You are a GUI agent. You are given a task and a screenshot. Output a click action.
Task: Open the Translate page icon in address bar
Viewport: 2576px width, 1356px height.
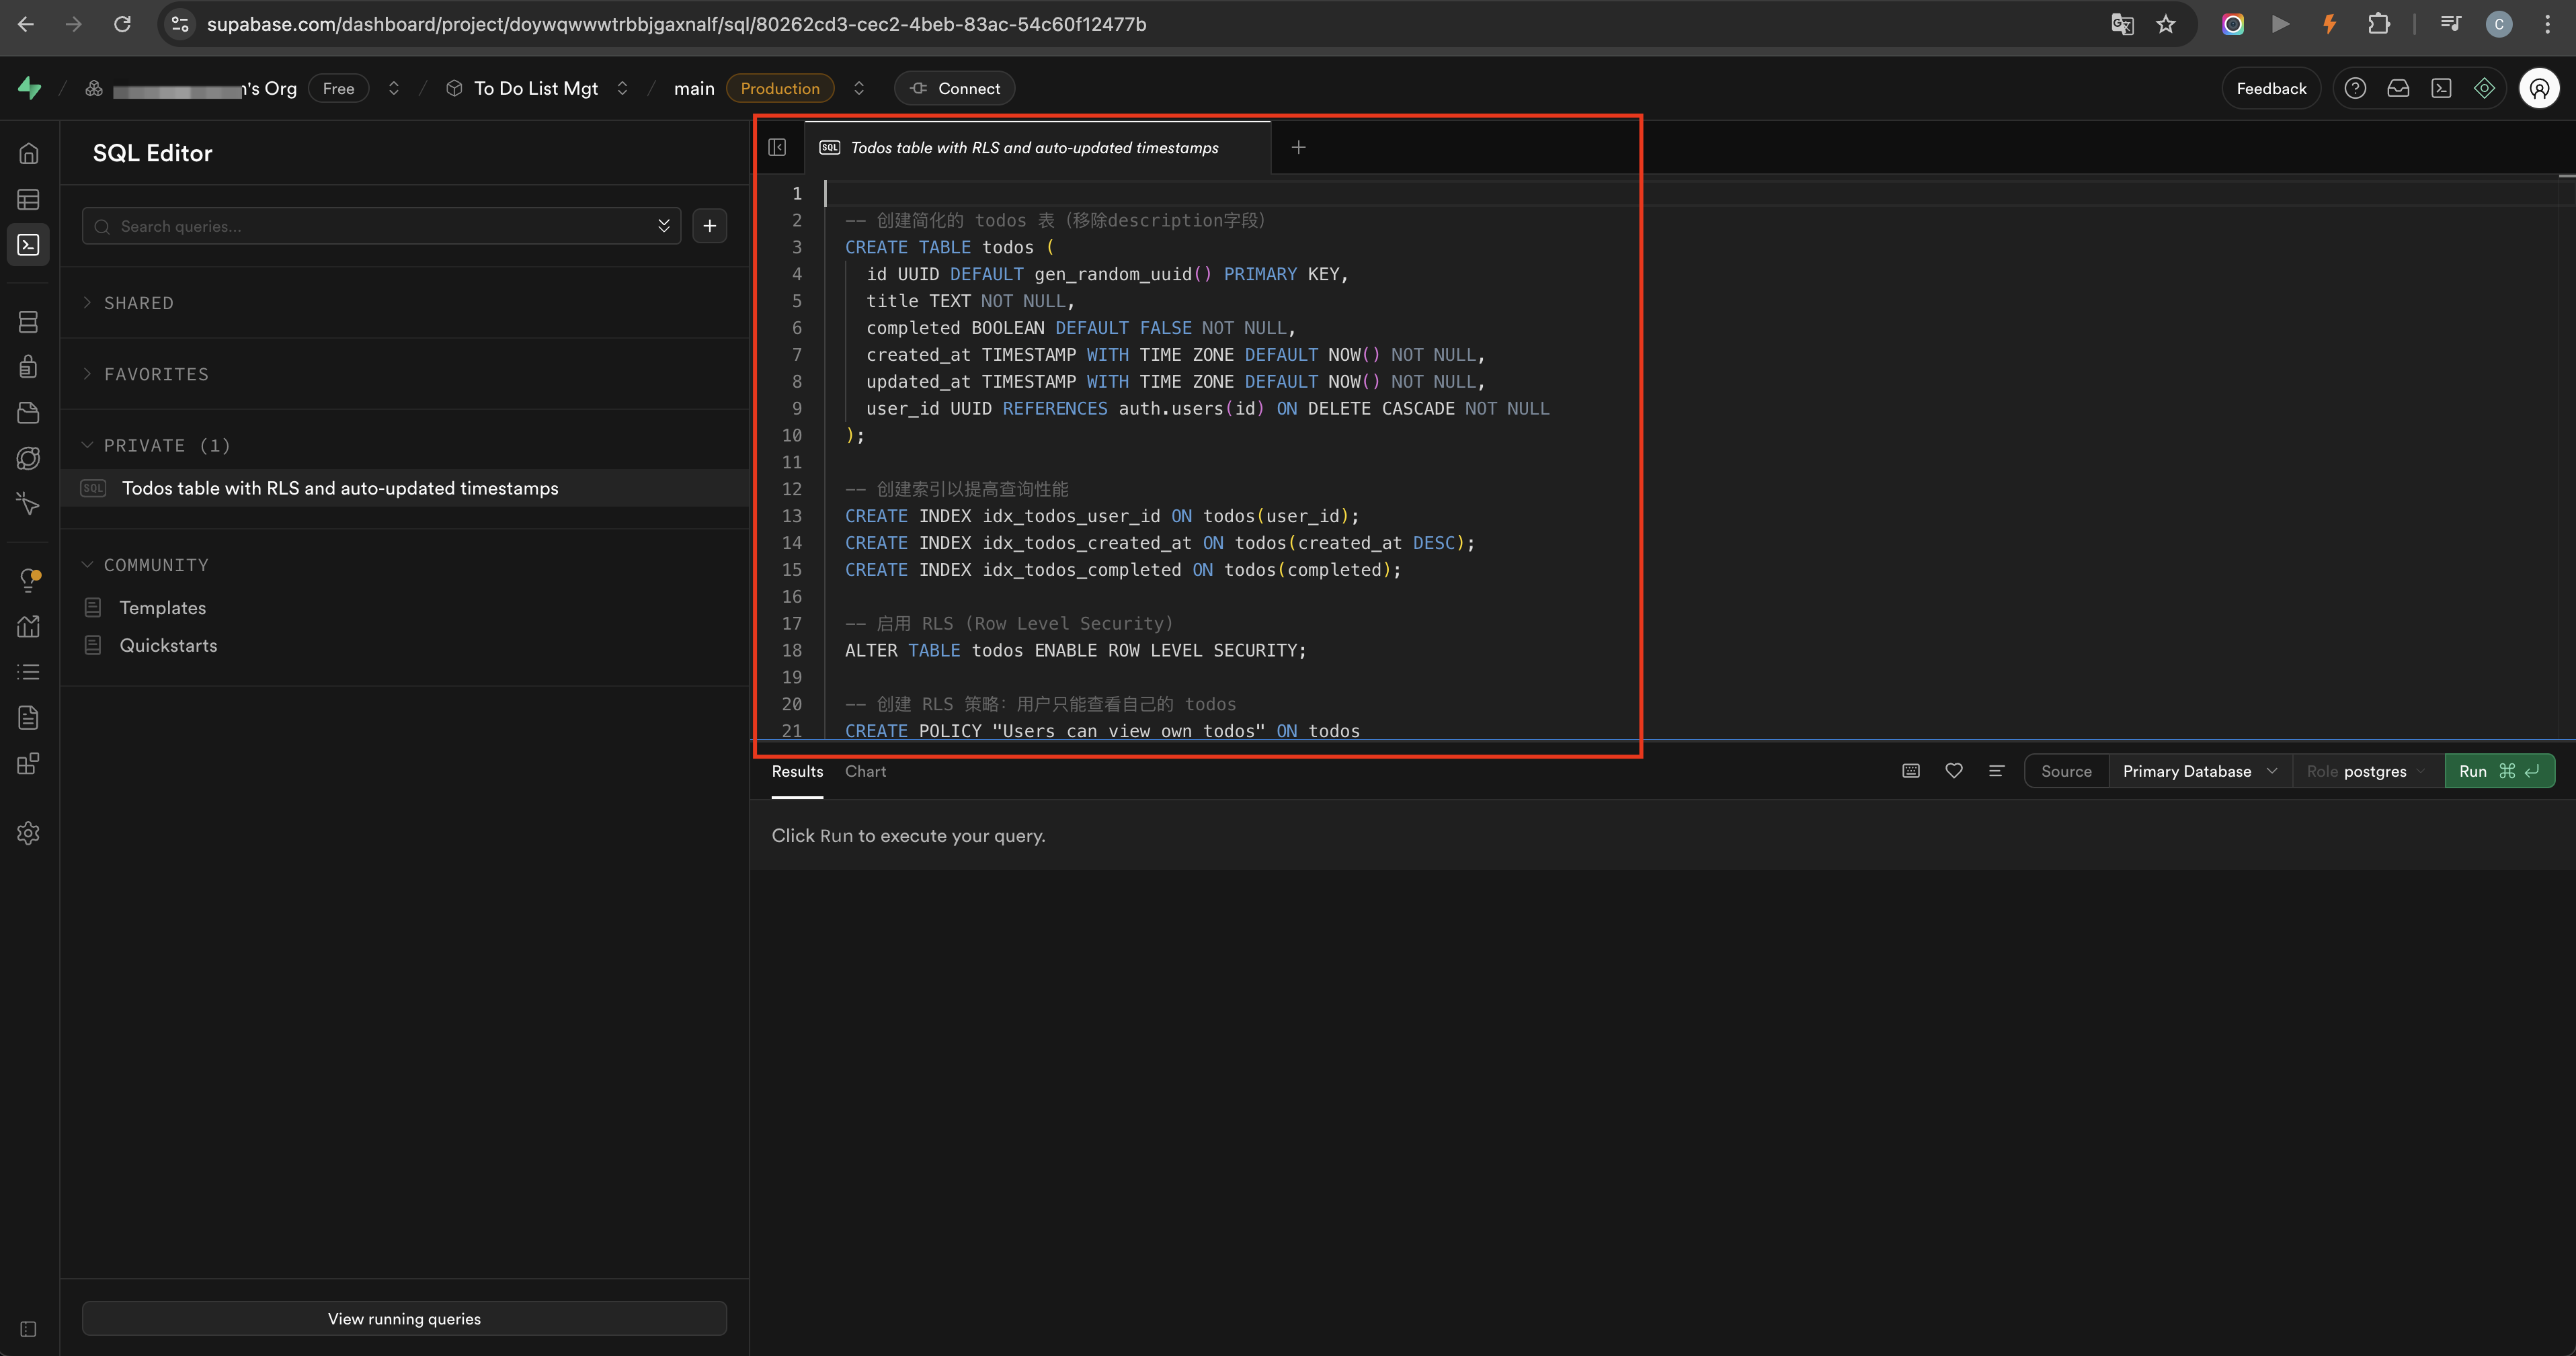coord(2122,24)
